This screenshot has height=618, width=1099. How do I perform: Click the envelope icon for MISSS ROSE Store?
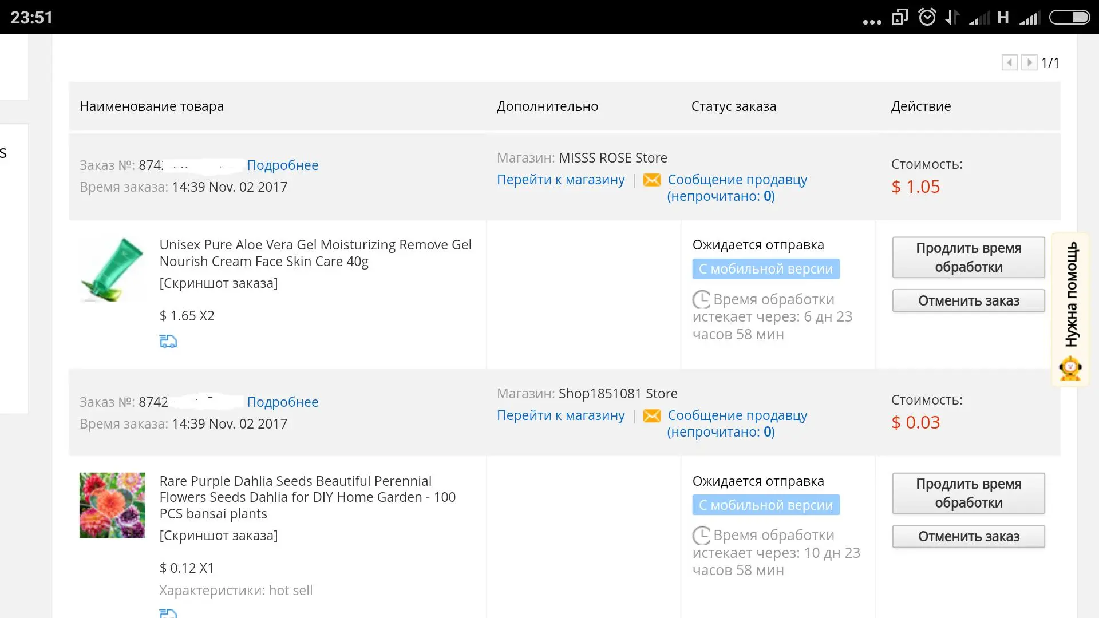[652, 180]
